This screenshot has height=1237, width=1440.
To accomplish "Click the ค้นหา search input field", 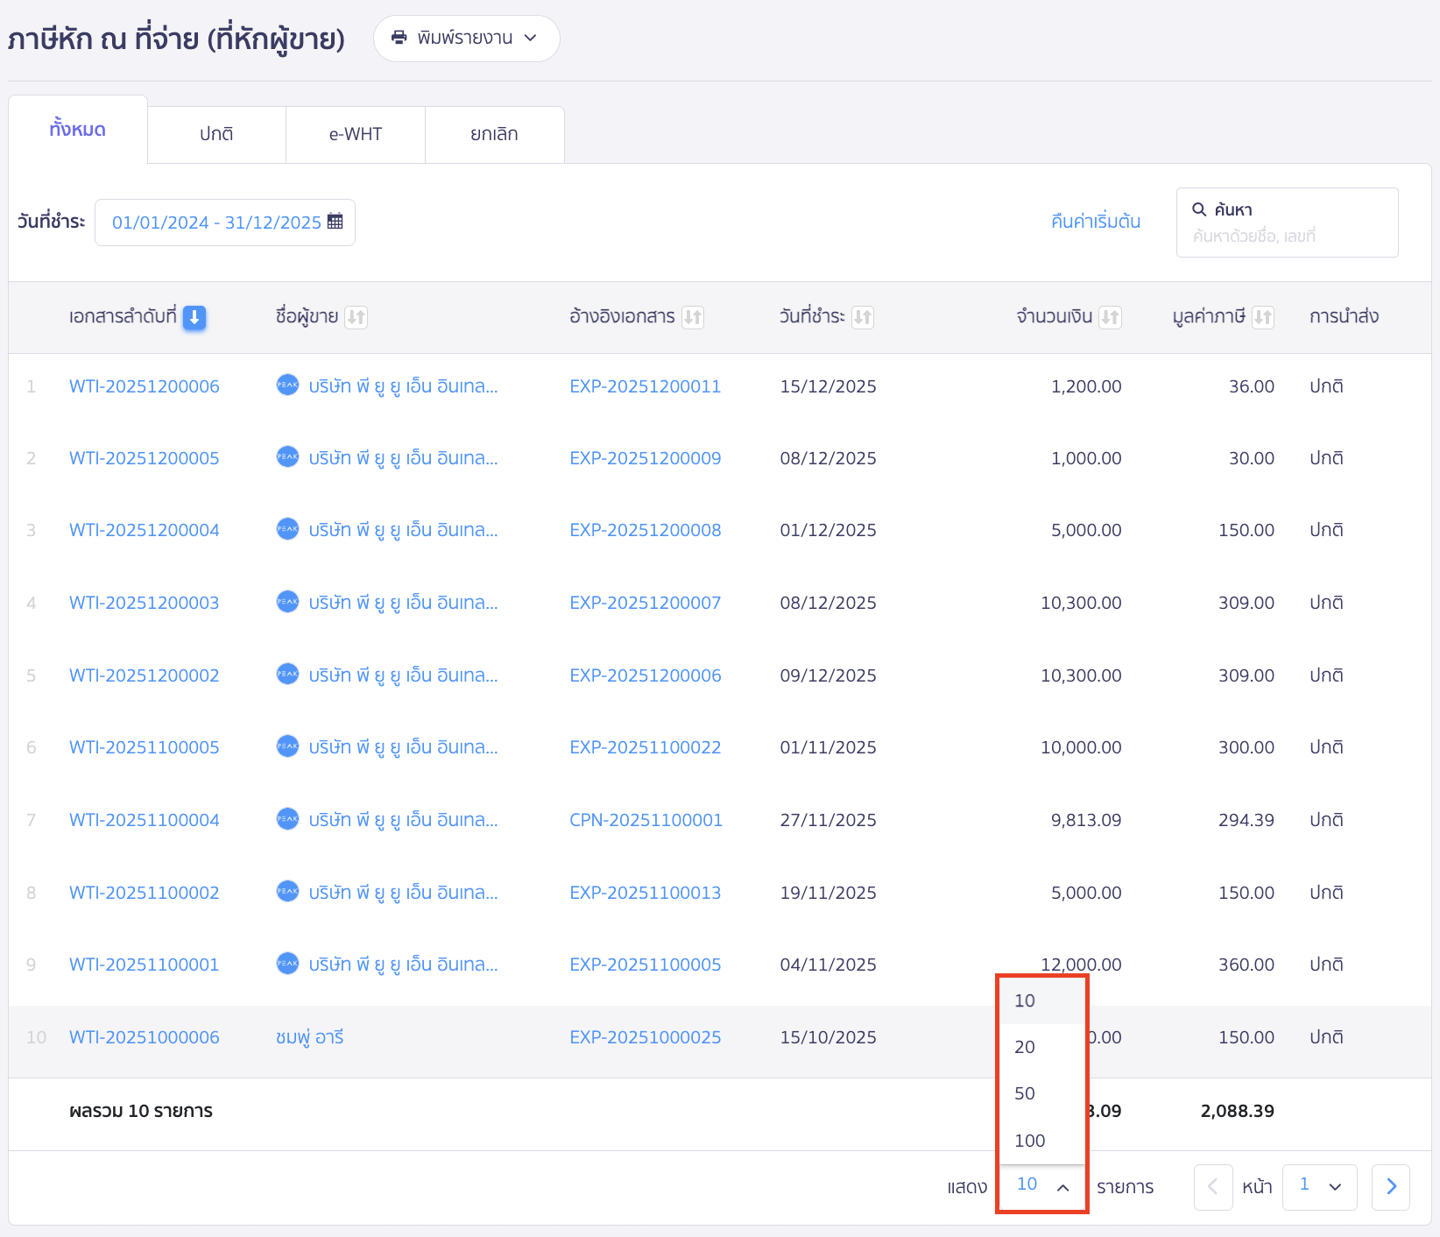I will [1288, 236].
